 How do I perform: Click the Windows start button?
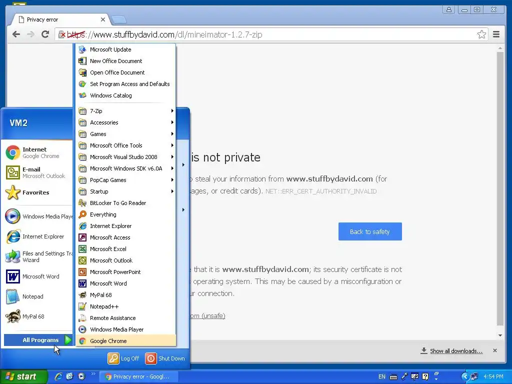(23, 376)
